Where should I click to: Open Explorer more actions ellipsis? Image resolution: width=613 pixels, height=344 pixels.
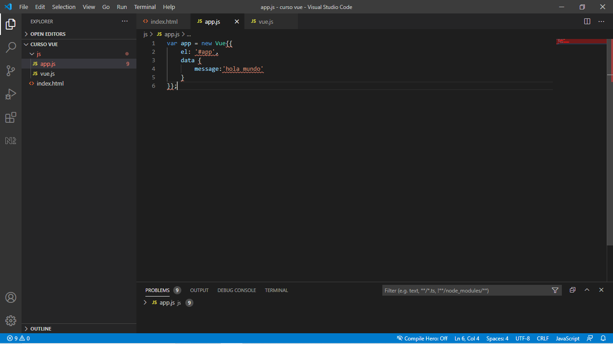pos(125,21)
